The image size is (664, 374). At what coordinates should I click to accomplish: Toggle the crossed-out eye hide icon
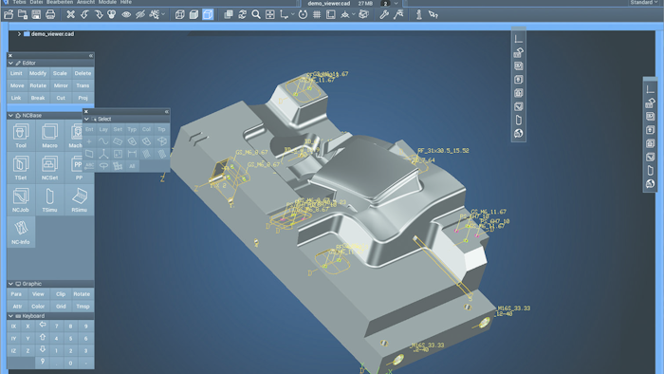(140, 15)
